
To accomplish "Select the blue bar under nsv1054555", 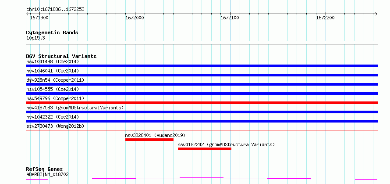I will (x=202, y=94).
